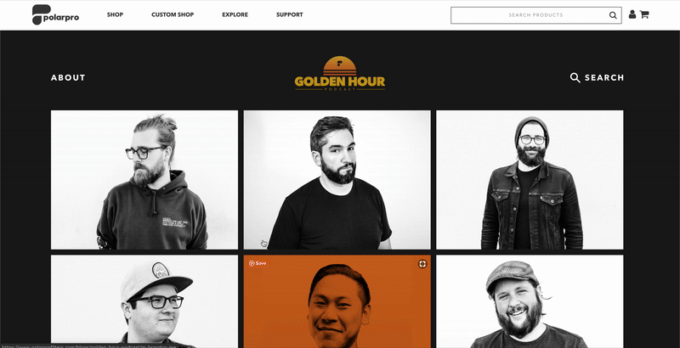Click the visual search icon on orange tile
Image resolution: width=680 pixels, height=348 pixels.
[x=422, y=264]
